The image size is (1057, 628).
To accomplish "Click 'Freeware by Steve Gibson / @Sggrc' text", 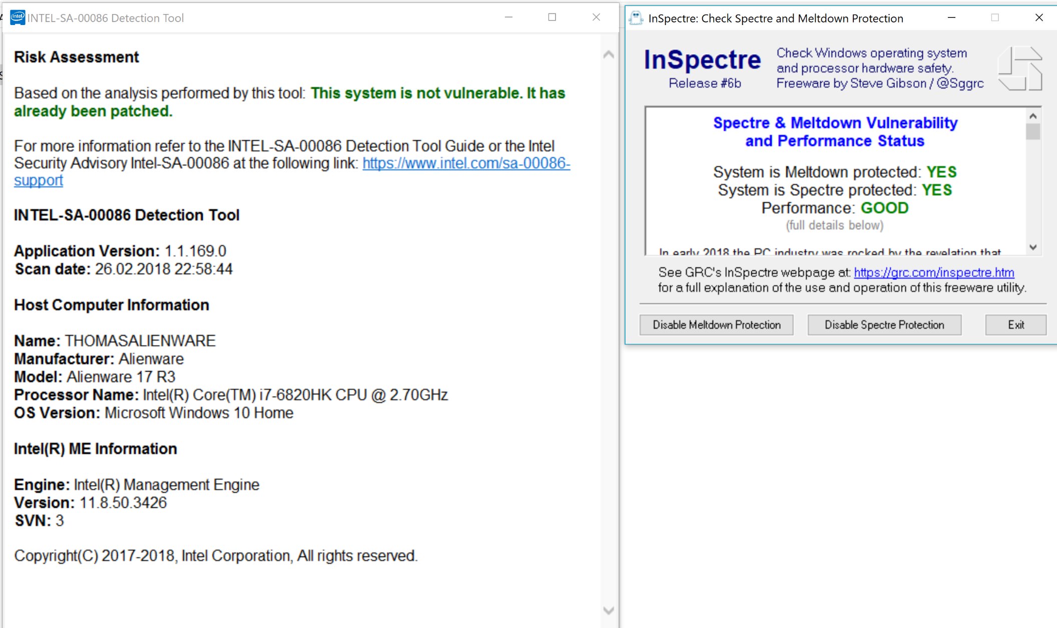I will 880,83.
